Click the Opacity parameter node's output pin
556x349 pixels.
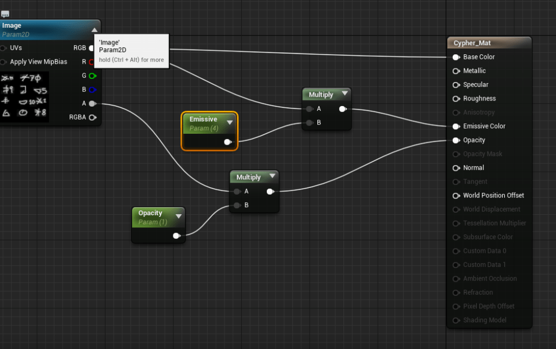pos(176,236)
